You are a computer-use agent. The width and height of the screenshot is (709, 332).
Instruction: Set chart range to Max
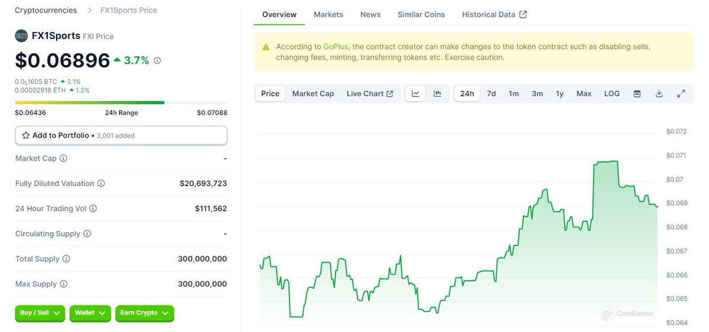pos(584,93)
